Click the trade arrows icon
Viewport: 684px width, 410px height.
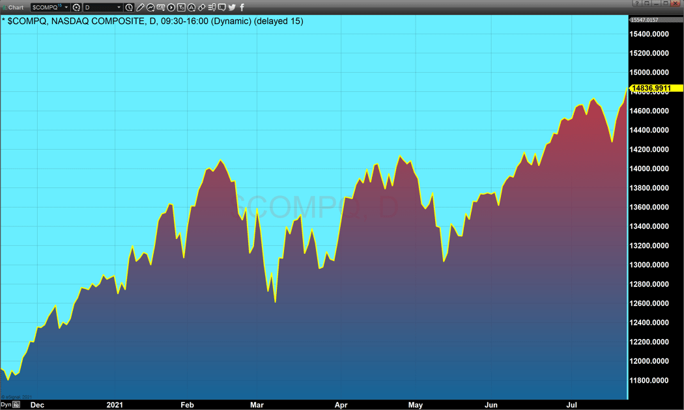pyautogui.click(x=201, y=7)
